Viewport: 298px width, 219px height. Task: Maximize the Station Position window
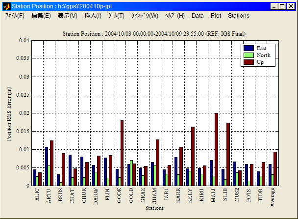point(283,6)
